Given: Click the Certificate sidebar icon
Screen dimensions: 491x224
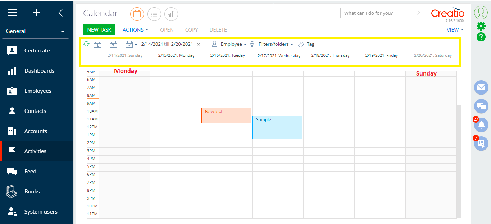Looking at the screenshot, I should pos(12,51).
